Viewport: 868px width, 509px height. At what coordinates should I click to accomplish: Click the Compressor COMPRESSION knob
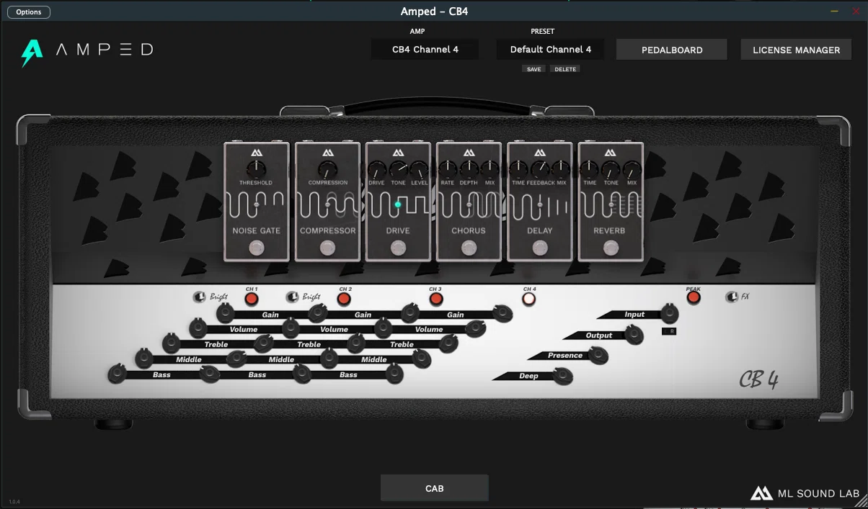(327, 170)
